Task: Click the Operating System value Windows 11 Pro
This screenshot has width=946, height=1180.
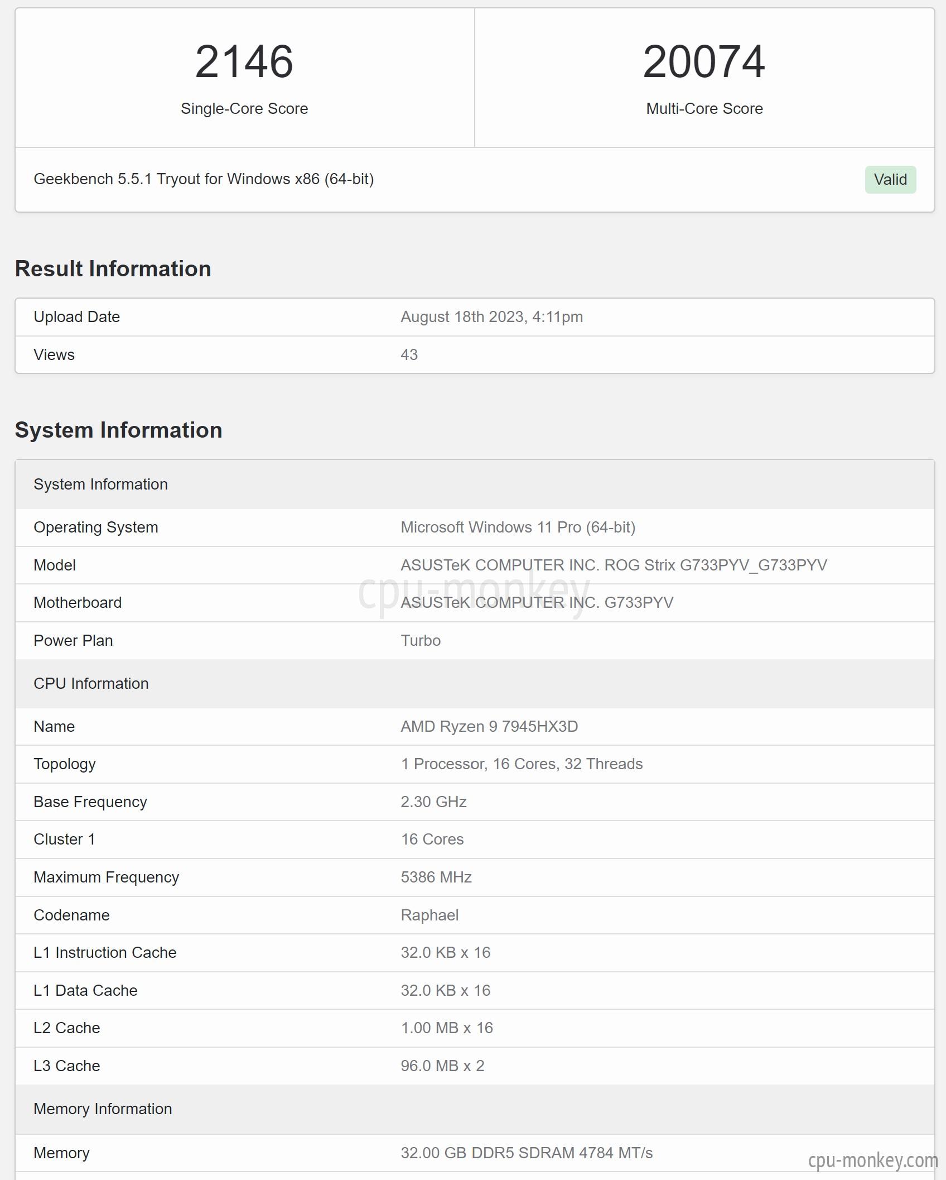Action: click(x=518, y=527)
